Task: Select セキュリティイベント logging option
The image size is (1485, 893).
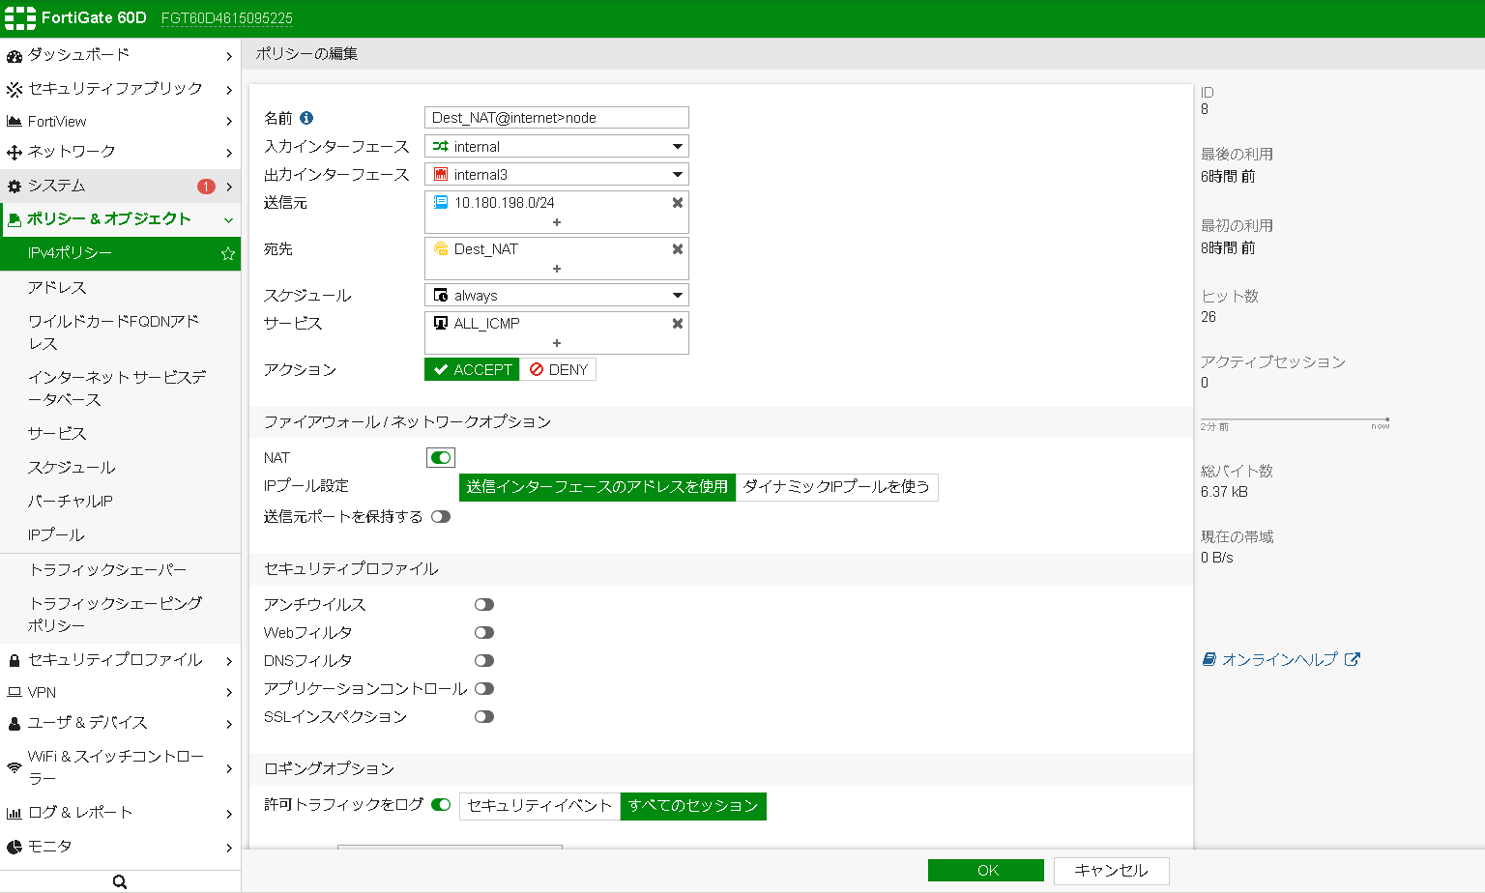Action: (539, 806)
